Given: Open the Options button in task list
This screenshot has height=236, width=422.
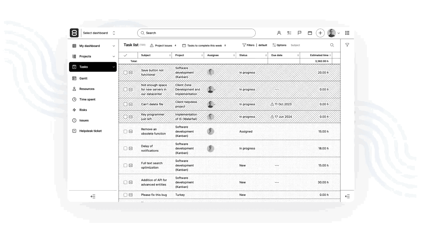Looking at the screenshot, I should (x=279, y=45).
